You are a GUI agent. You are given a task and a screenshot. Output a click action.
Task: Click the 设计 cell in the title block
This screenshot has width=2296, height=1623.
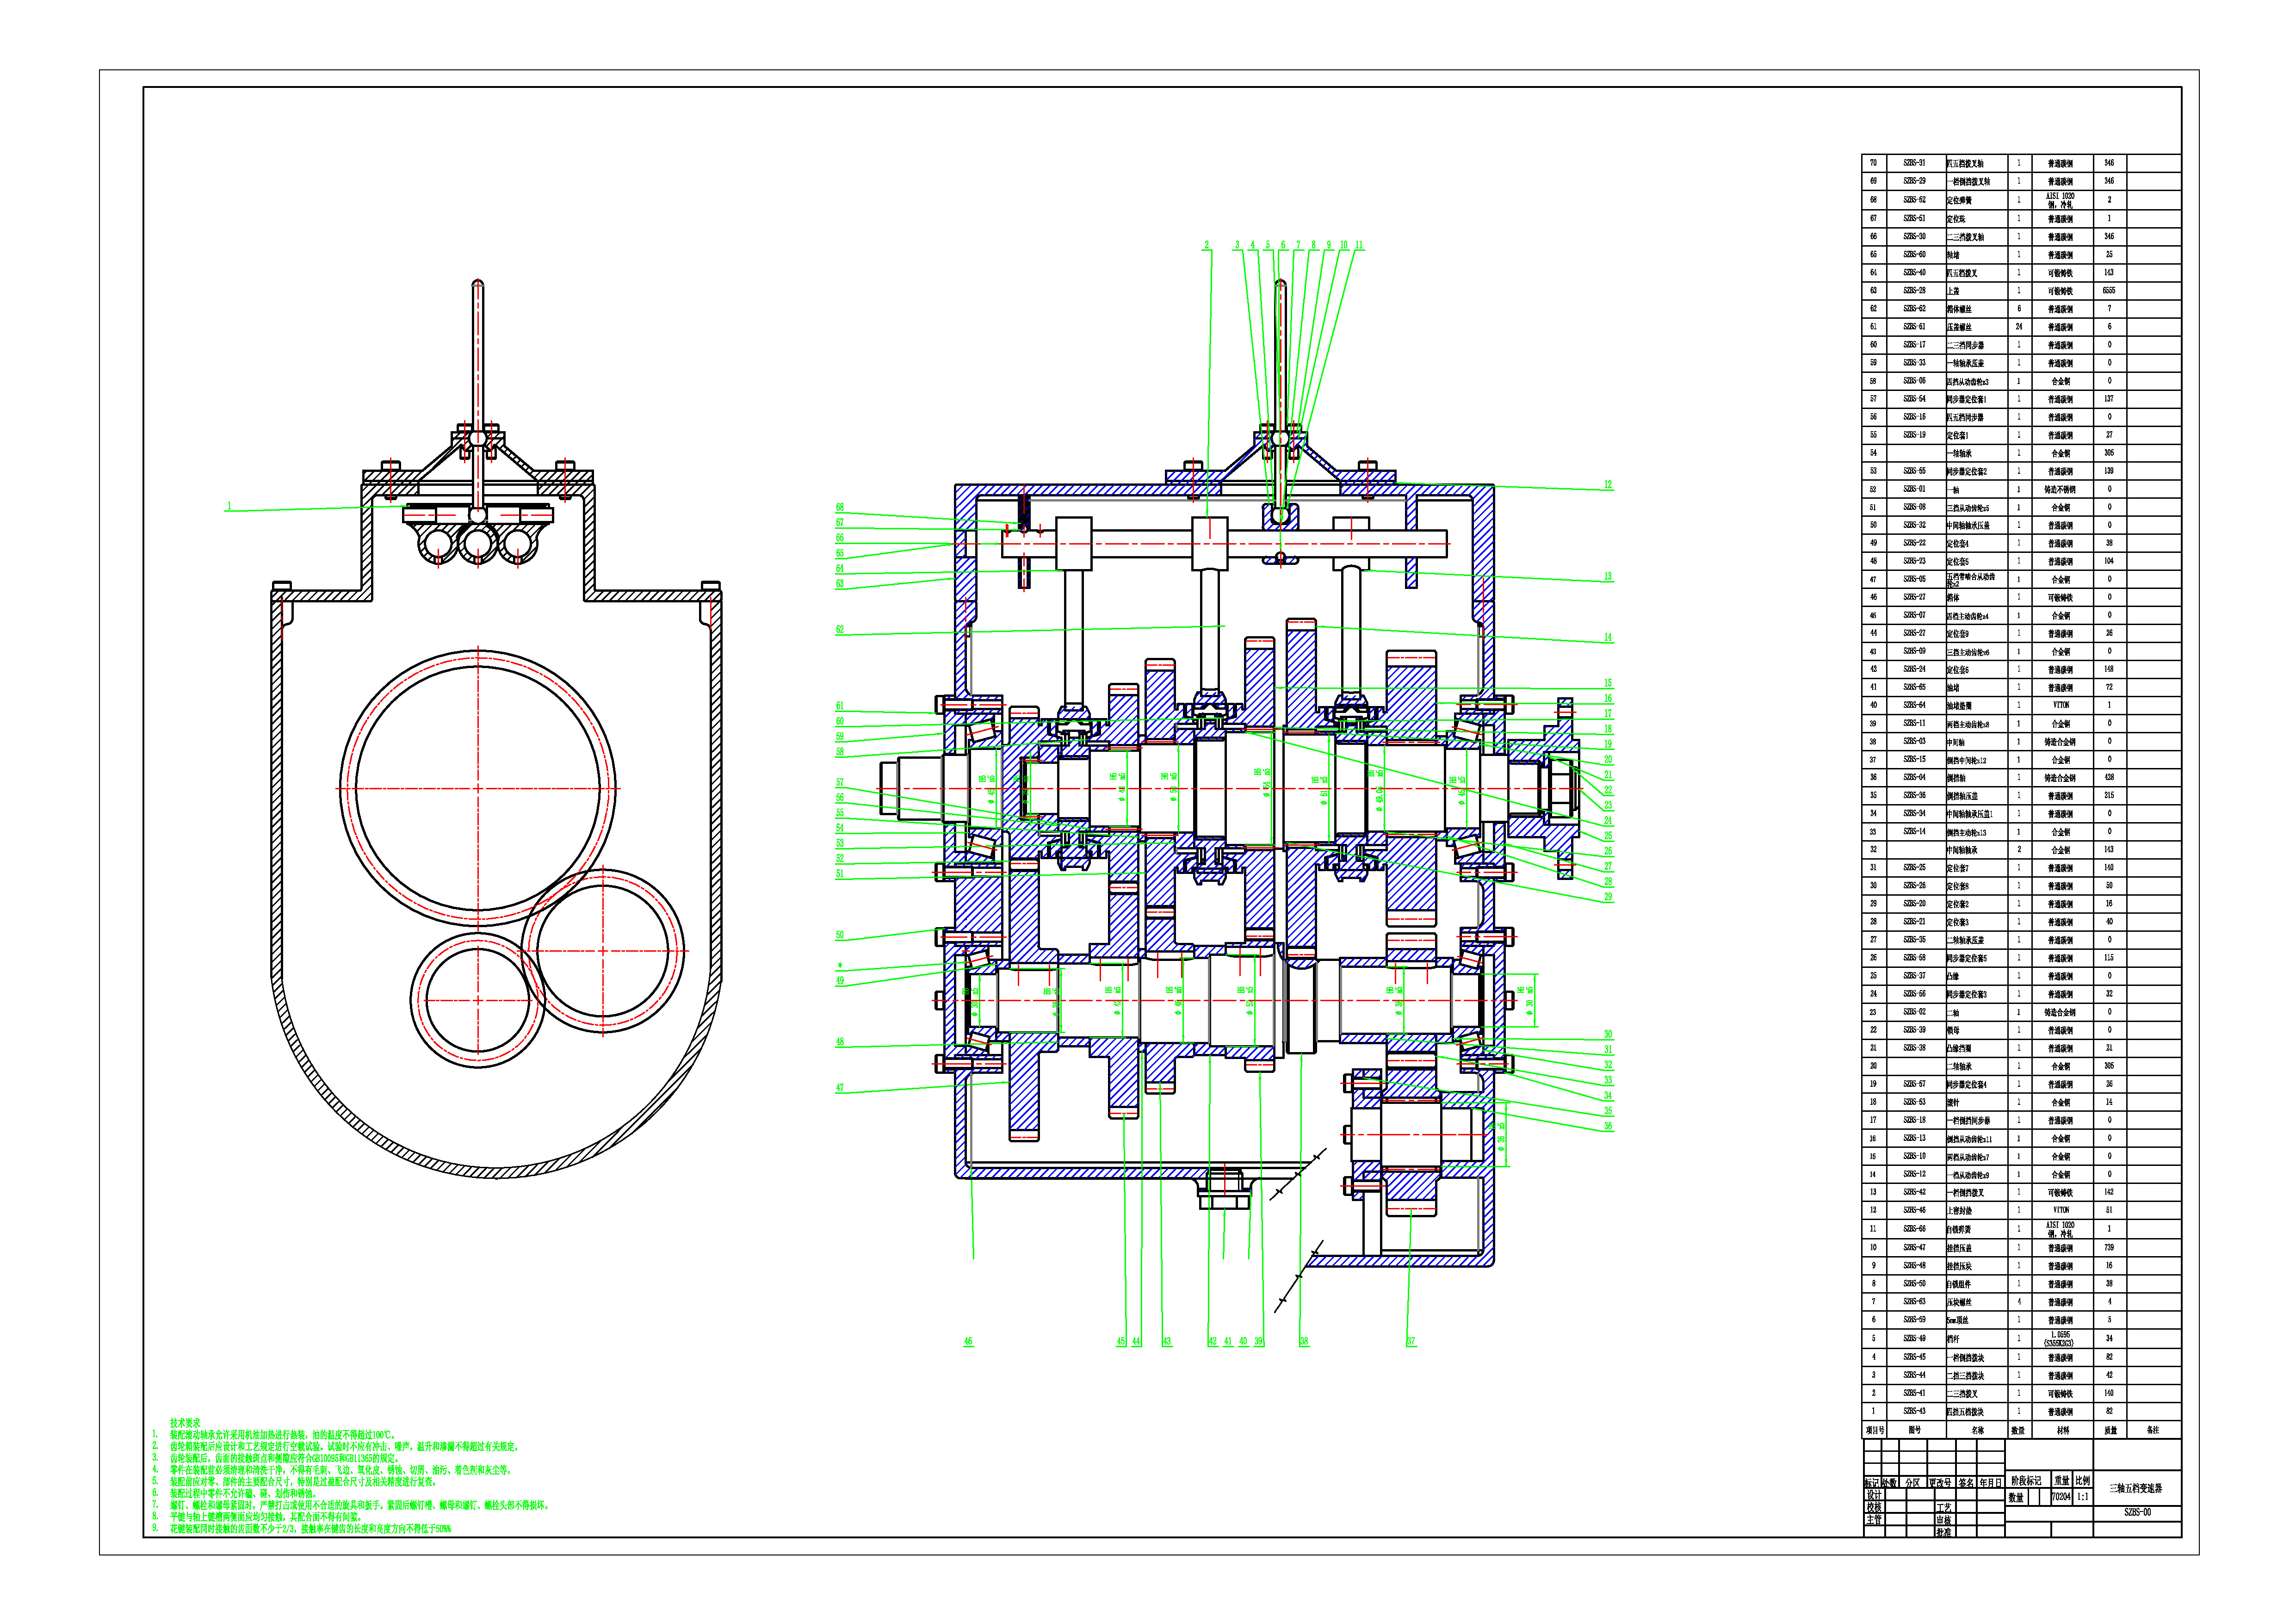1874,1496
